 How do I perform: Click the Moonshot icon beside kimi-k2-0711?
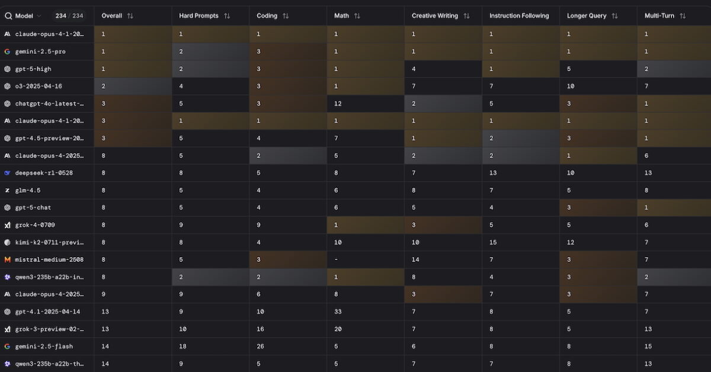(8, 242)
